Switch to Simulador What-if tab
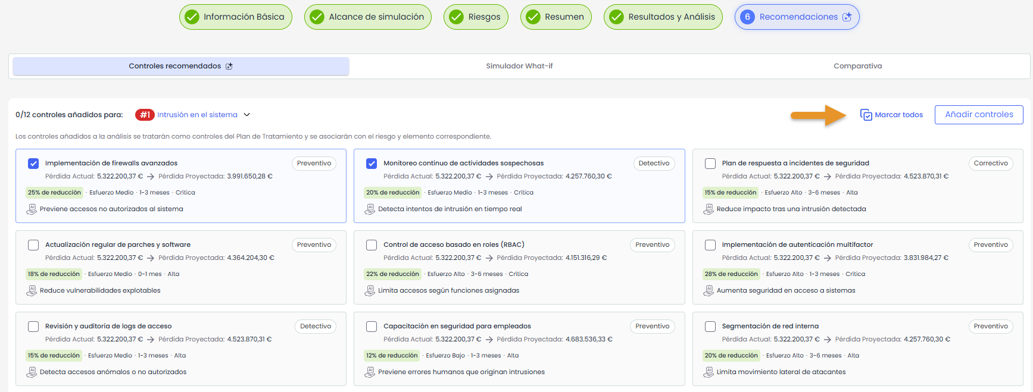 pyautogui.click(x=519, y=66)
